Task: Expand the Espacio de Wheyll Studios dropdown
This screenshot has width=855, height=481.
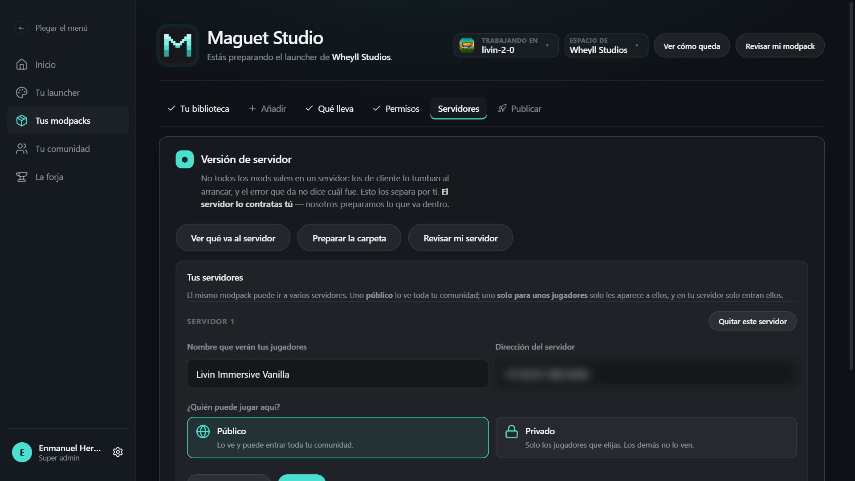Action: pos(606,45)
